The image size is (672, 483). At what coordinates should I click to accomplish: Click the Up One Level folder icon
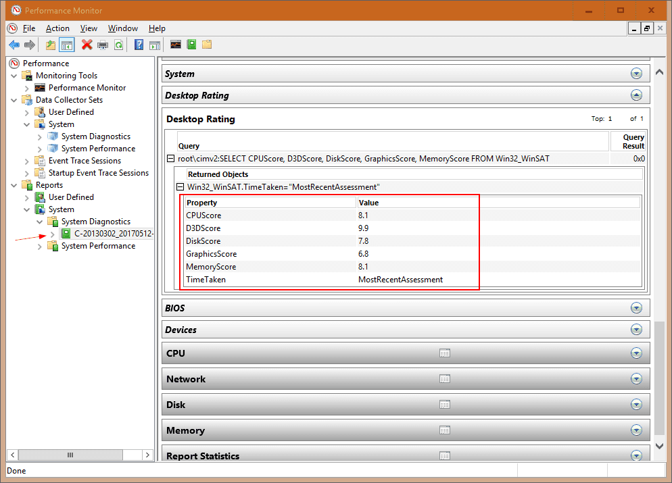click(51, 45)
